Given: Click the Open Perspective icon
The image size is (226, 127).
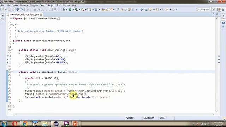Looking at the screenshot, I should click(x=214, y=10).
